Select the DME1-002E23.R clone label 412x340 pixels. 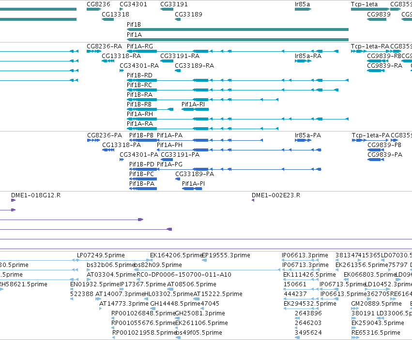(275, 195)
